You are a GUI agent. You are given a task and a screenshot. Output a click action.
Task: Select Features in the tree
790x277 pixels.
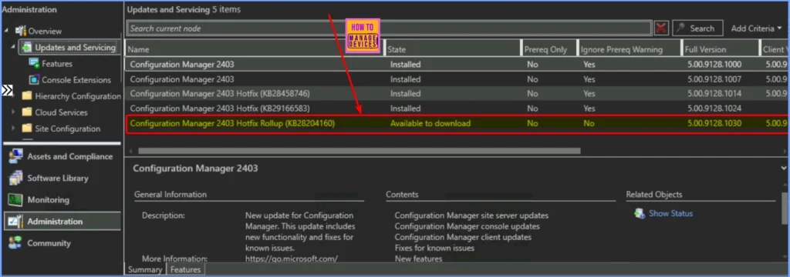[57, 63]
